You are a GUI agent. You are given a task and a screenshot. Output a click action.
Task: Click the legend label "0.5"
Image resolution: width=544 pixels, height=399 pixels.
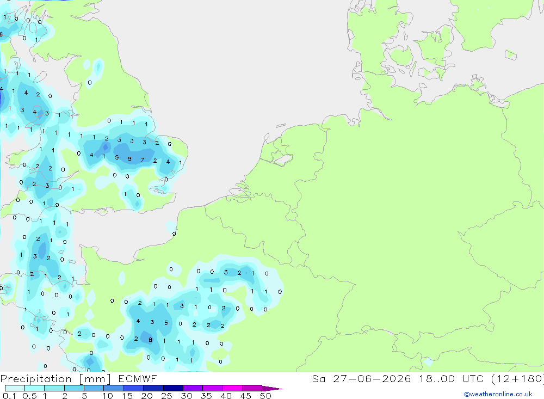tap(30, 396)
